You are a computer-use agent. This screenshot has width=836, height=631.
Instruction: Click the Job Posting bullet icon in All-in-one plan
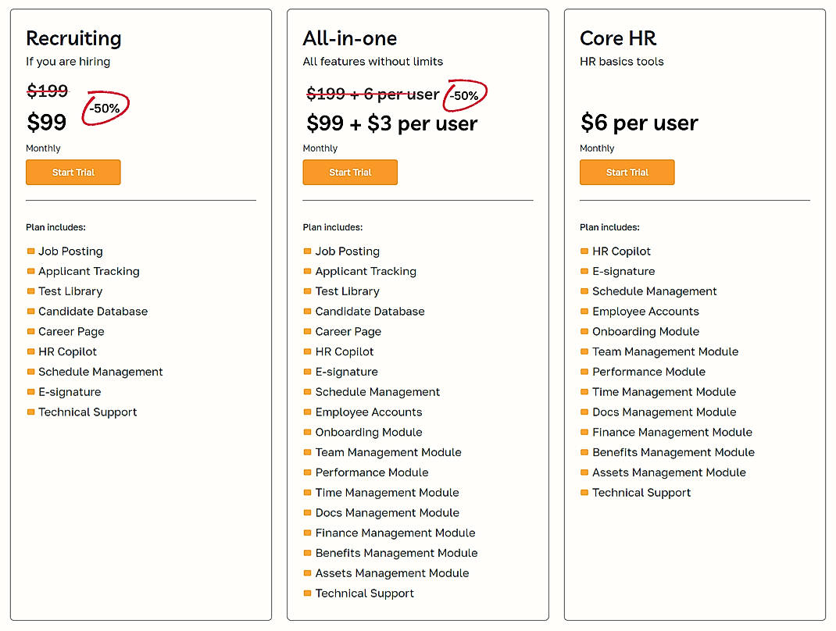(306, 251)
